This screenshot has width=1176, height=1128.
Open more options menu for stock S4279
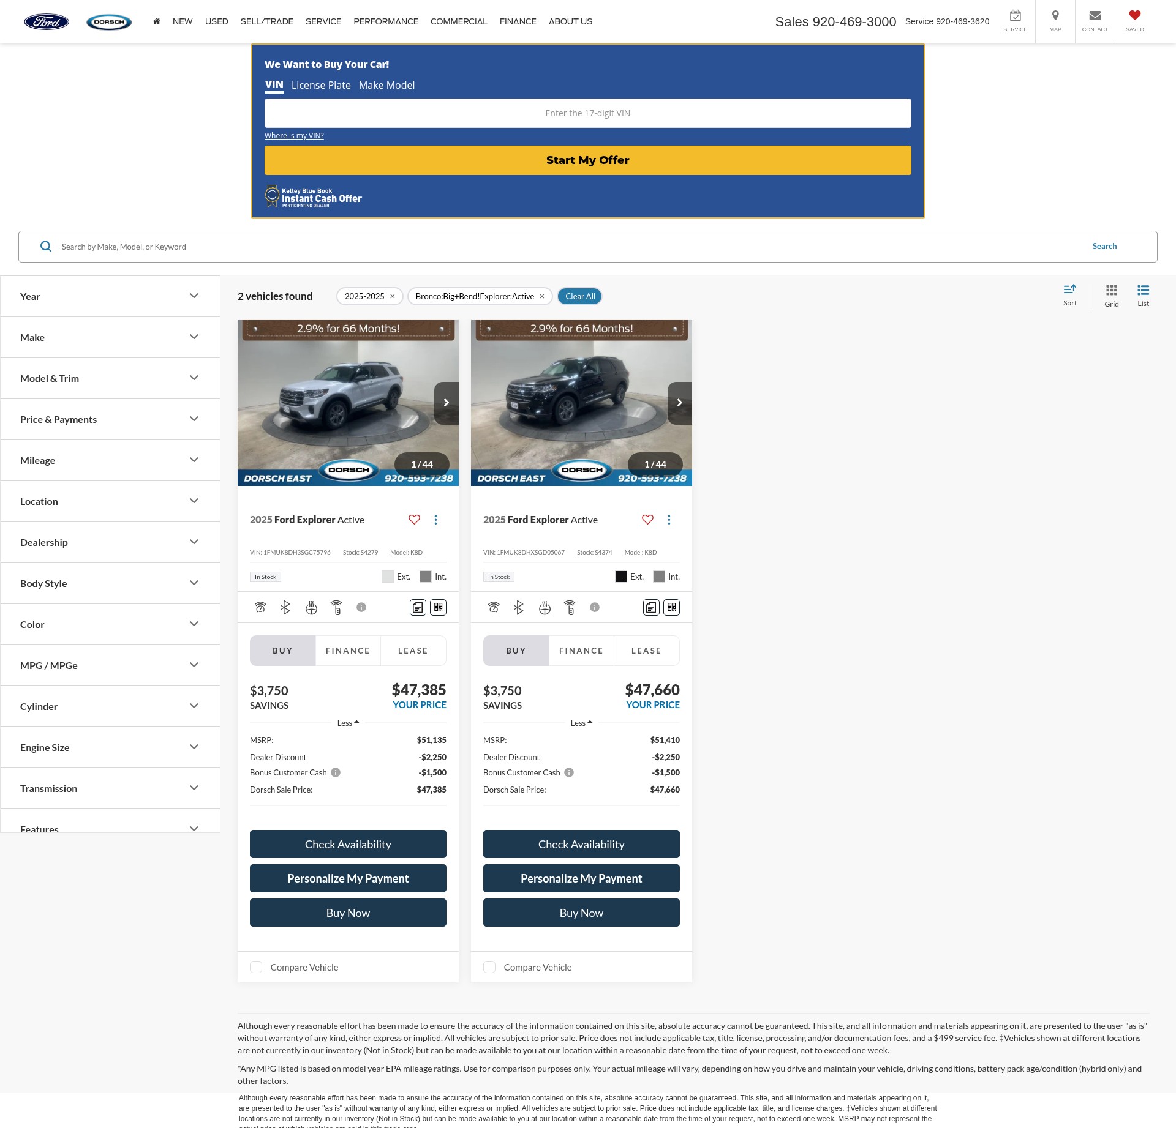435,520
